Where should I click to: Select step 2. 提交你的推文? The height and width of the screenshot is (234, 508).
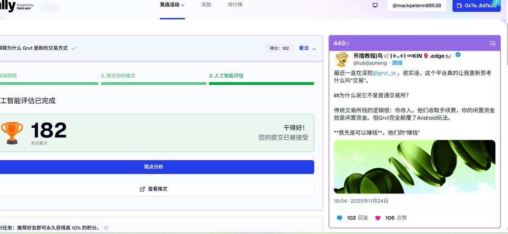coord(118,76)
